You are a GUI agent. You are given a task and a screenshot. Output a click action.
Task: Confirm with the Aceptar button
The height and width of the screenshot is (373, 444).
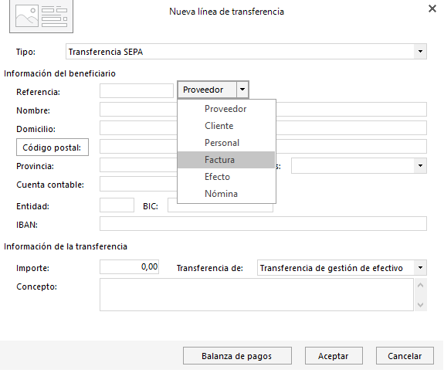click(x=334, y=356)
